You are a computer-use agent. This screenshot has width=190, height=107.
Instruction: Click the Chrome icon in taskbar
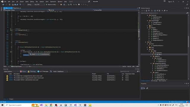[51, 105]
